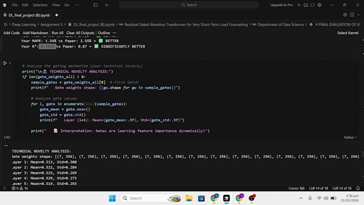
Task: Click the highlighted R² value in output
Action: (x=47, y=47)
